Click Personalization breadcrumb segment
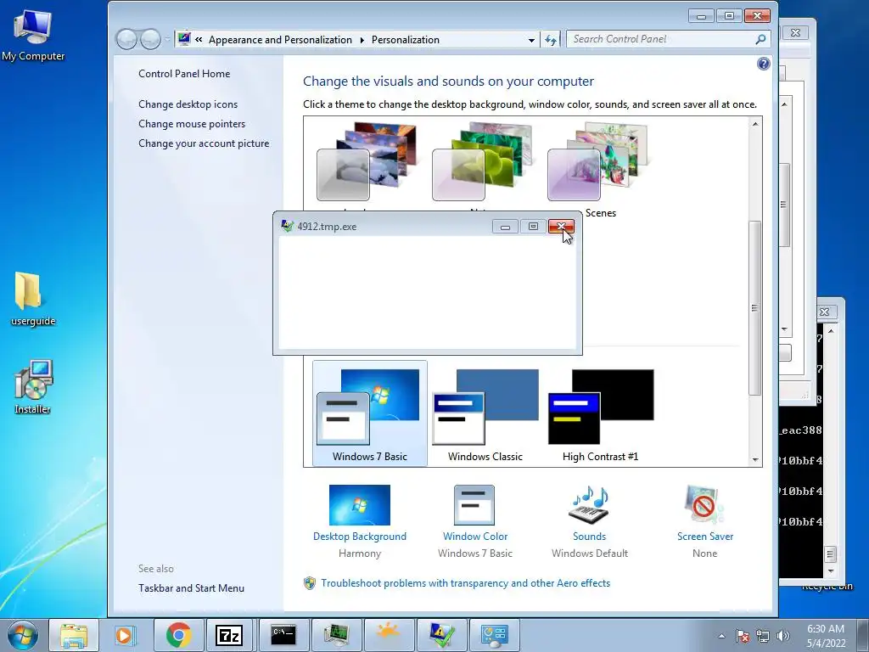 [405, 40]
